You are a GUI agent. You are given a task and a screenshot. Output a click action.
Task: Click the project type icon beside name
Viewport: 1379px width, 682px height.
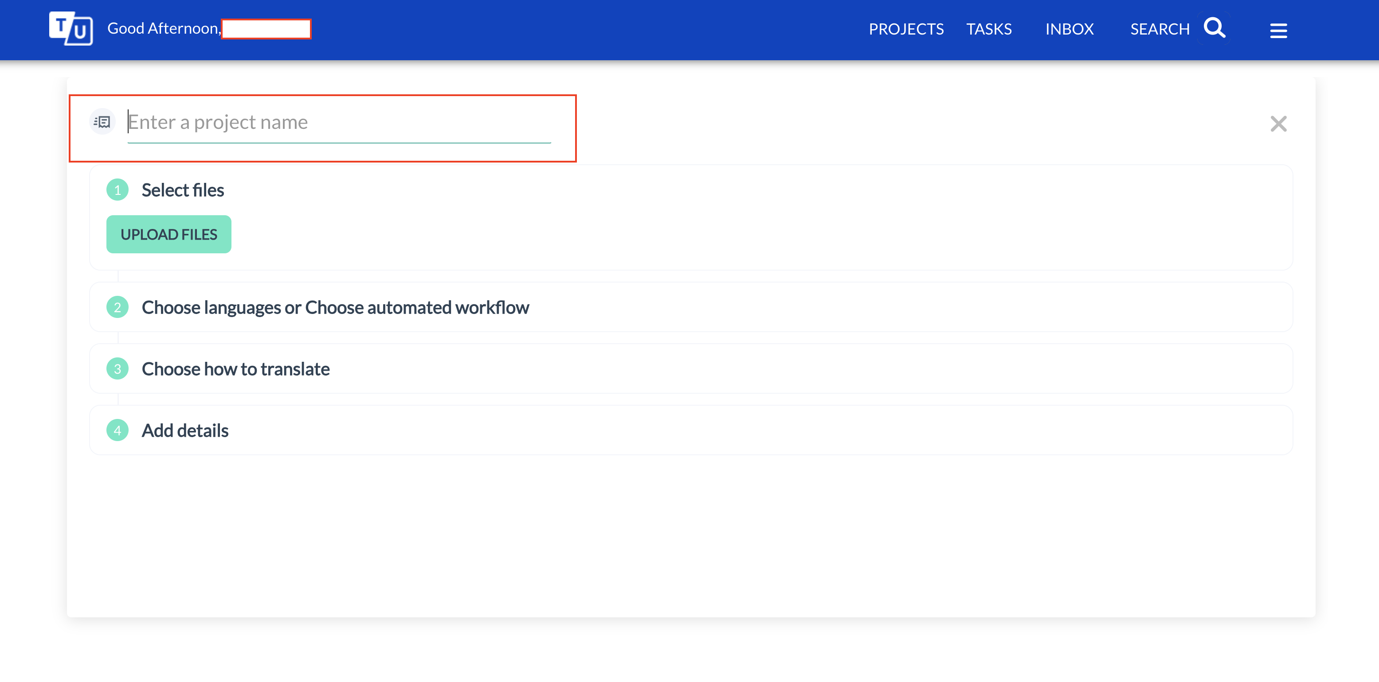pyautogui.click(x=102, y=122)
